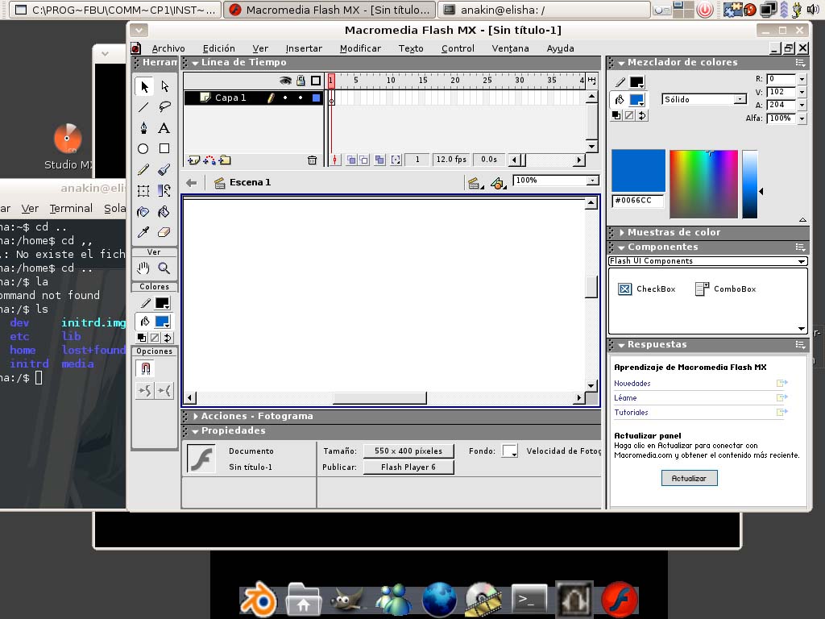The width and height of the screenshot is (825, 619).
Task: Select the Pen tool
Action: click(143, 128)
